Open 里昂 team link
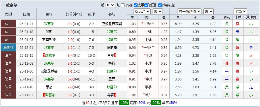The height and width of the screenshot is (107, 260). click(112, 79)
